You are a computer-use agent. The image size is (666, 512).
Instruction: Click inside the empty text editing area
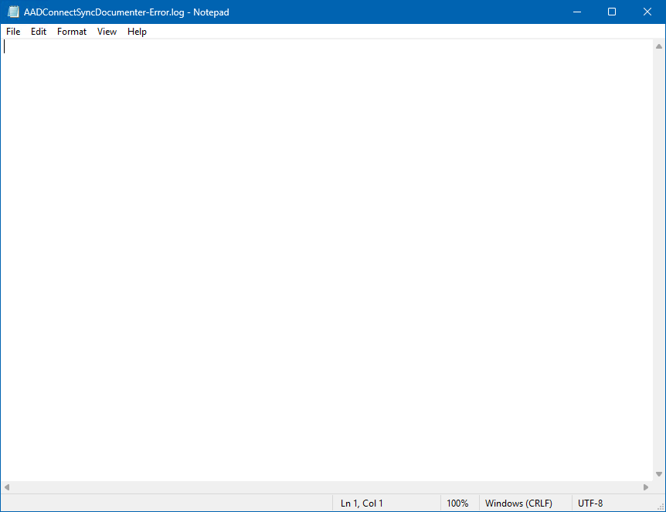click(326, 260)
